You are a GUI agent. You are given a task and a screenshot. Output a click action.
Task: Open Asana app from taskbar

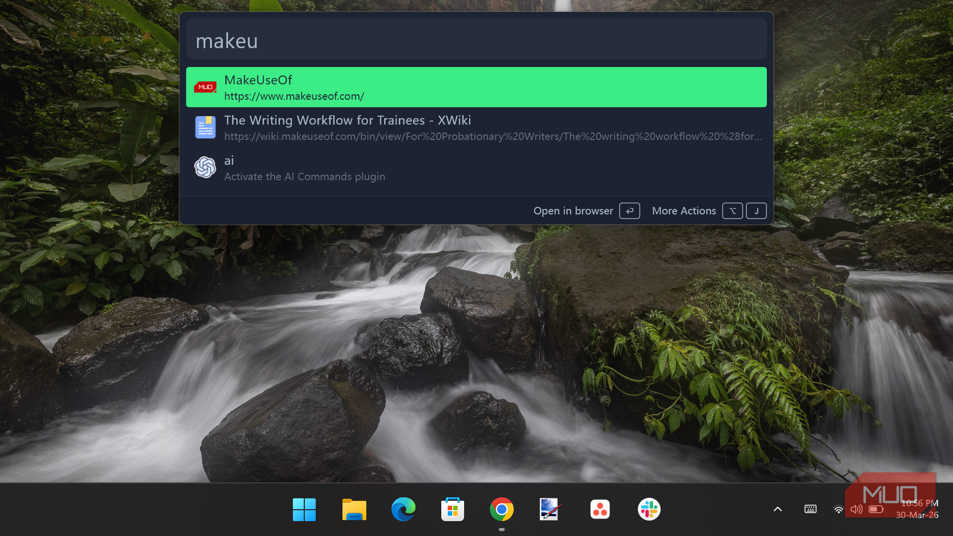(x=600, y=510)
